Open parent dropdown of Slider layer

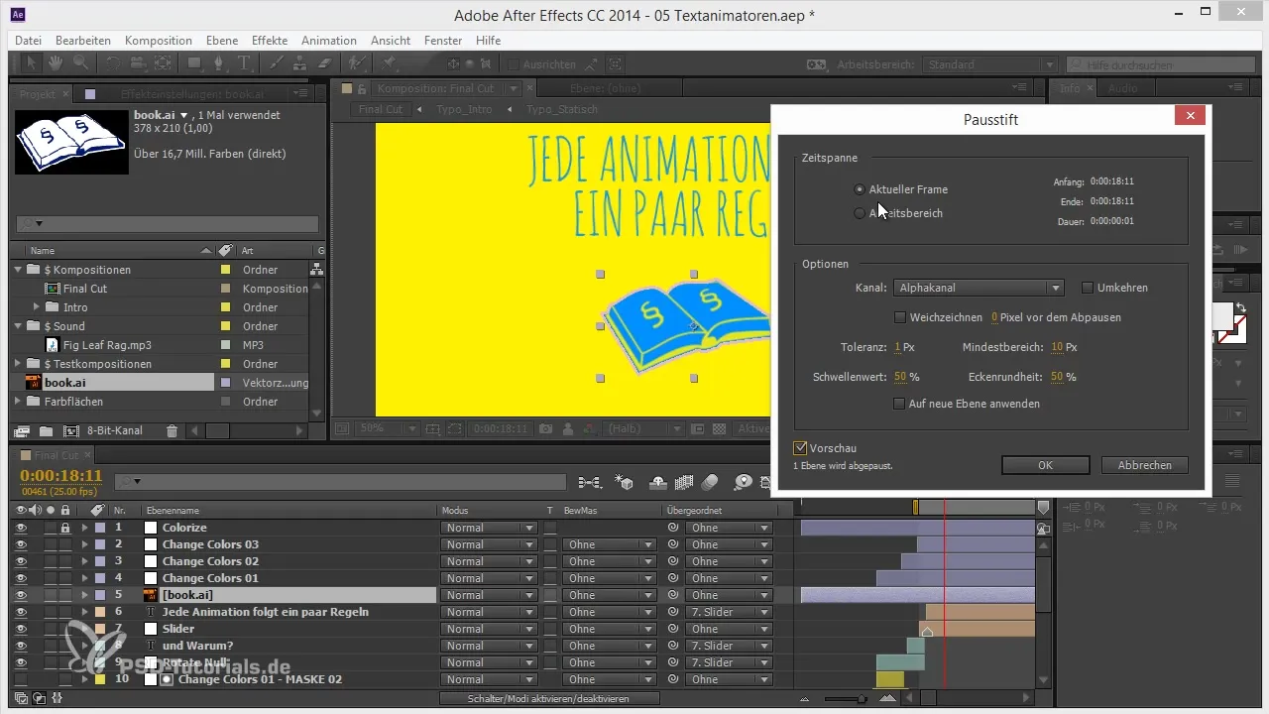click(730, 629)
